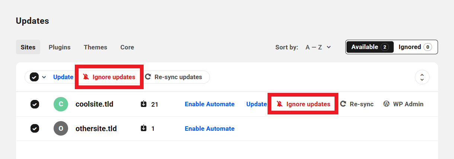Re-sync coolsite.tld
Image resolution: width=454 pixels, height=159 pixels.
pos(357,104)
